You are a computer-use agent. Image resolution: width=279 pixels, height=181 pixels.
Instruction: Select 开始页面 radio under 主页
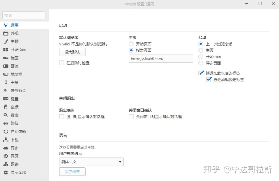click(x=131, y=44)
